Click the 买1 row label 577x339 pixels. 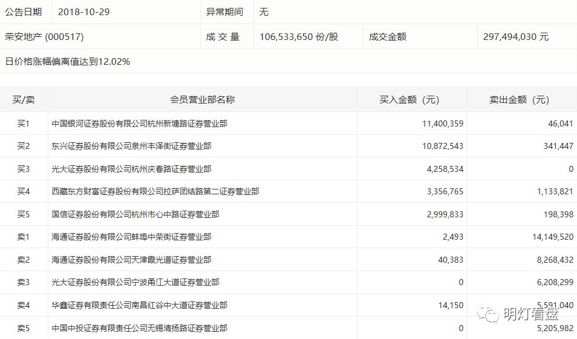tap(23, 123)
